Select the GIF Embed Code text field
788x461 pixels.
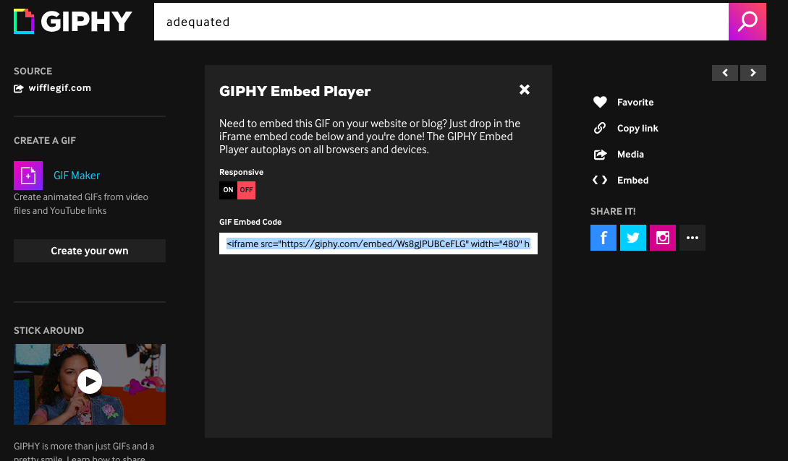[378, 244]
